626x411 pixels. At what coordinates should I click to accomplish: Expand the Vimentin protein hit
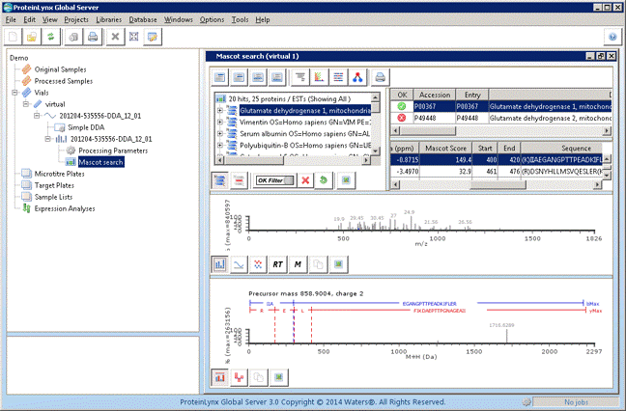click(x=220, y=123)
